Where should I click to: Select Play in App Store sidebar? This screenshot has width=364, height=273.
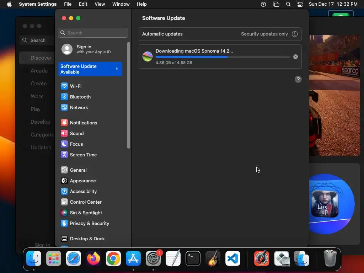[36, 109]
